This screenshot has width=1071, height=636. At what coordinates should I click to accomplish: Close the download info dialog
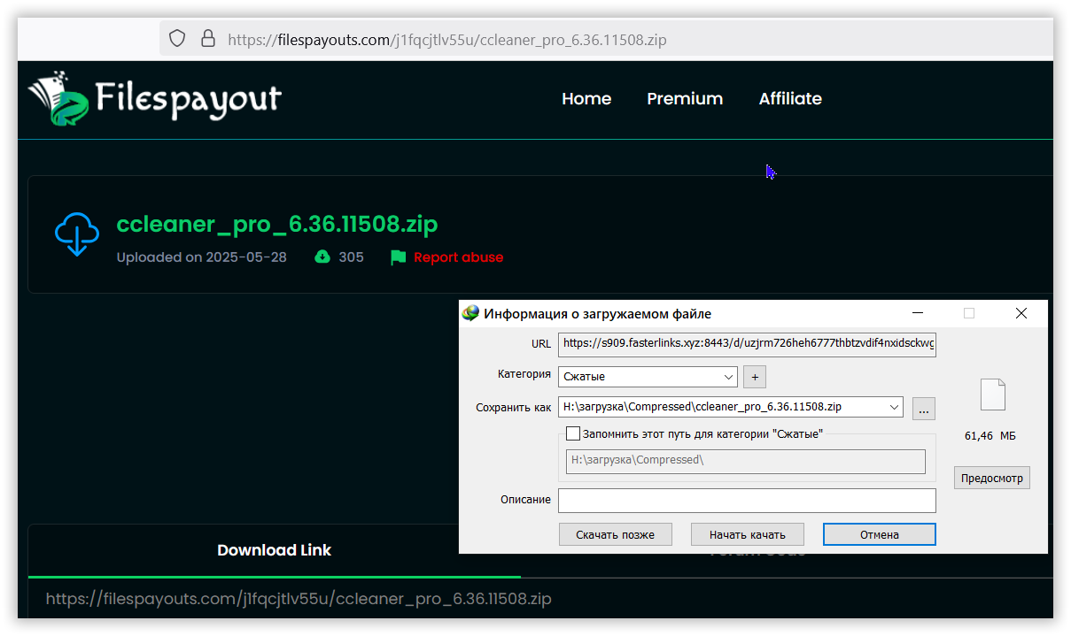pyautogui.click(x=1021, y=313)
